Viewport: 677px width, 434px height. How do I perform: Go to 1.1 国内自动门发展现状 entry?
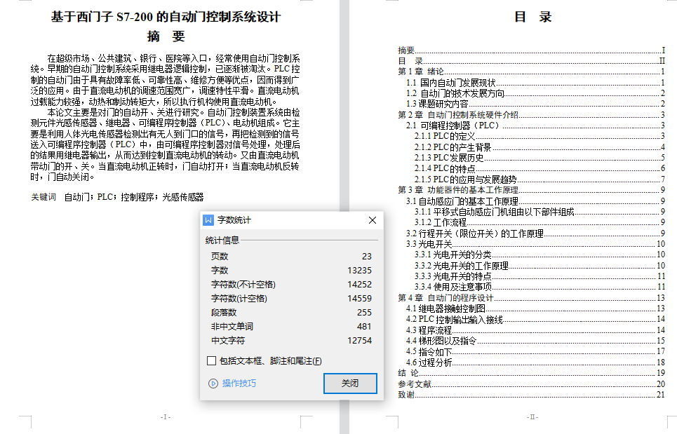tap(453, 83)
